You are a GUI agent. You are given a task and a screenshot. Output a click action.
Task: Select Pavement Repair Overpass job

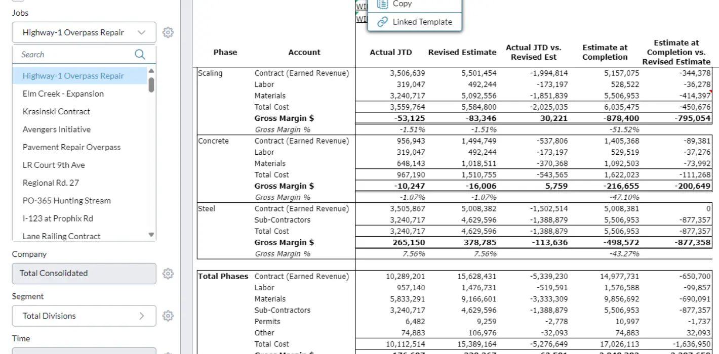80,147
